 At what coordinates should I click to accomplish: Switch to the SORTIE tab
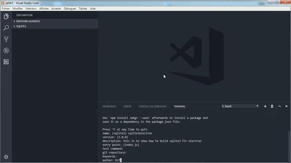point(127,106)
